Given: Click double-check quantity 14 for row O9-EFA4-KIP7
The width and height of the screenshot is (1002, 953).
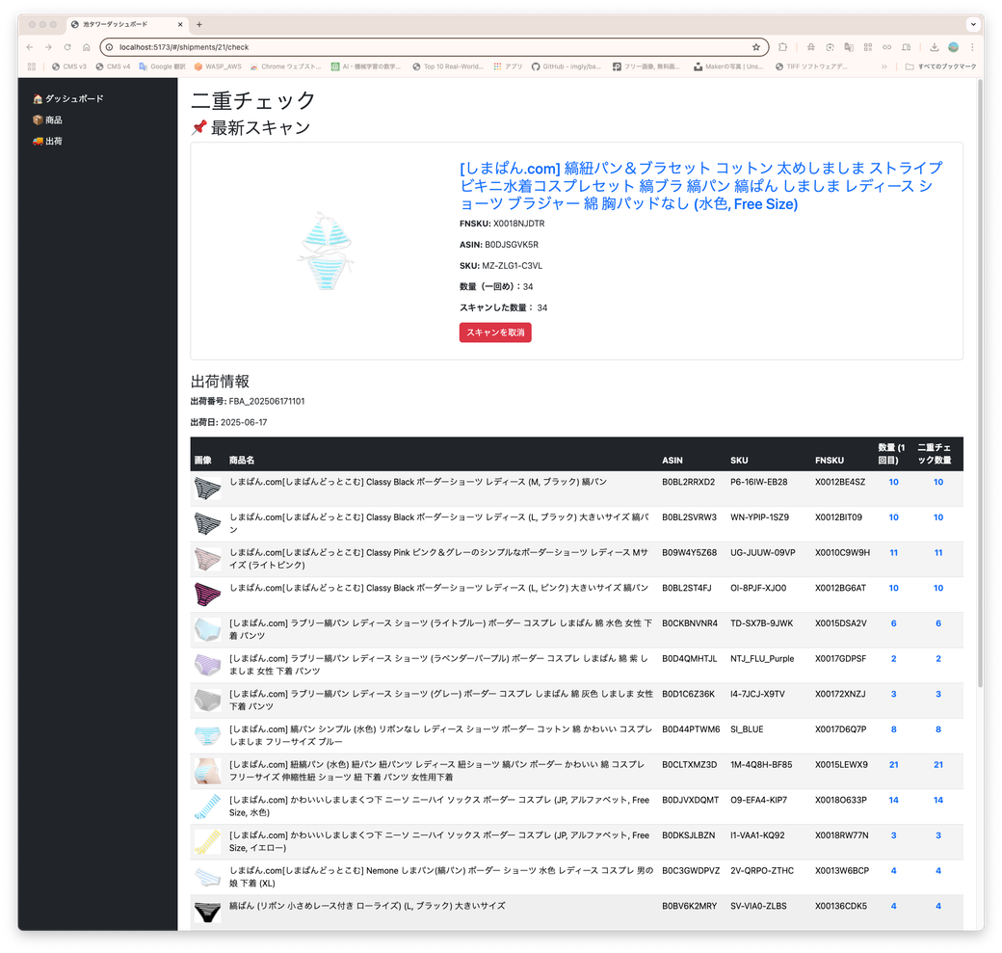Looking at the screenshot, I should pos(938,800).
